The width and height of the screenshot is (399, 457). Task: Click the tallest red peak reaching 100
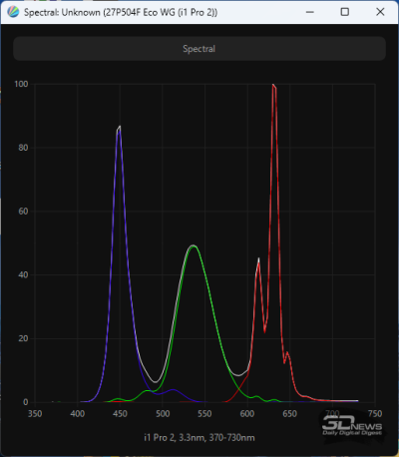pyautogui.click(x=274, y=86)
